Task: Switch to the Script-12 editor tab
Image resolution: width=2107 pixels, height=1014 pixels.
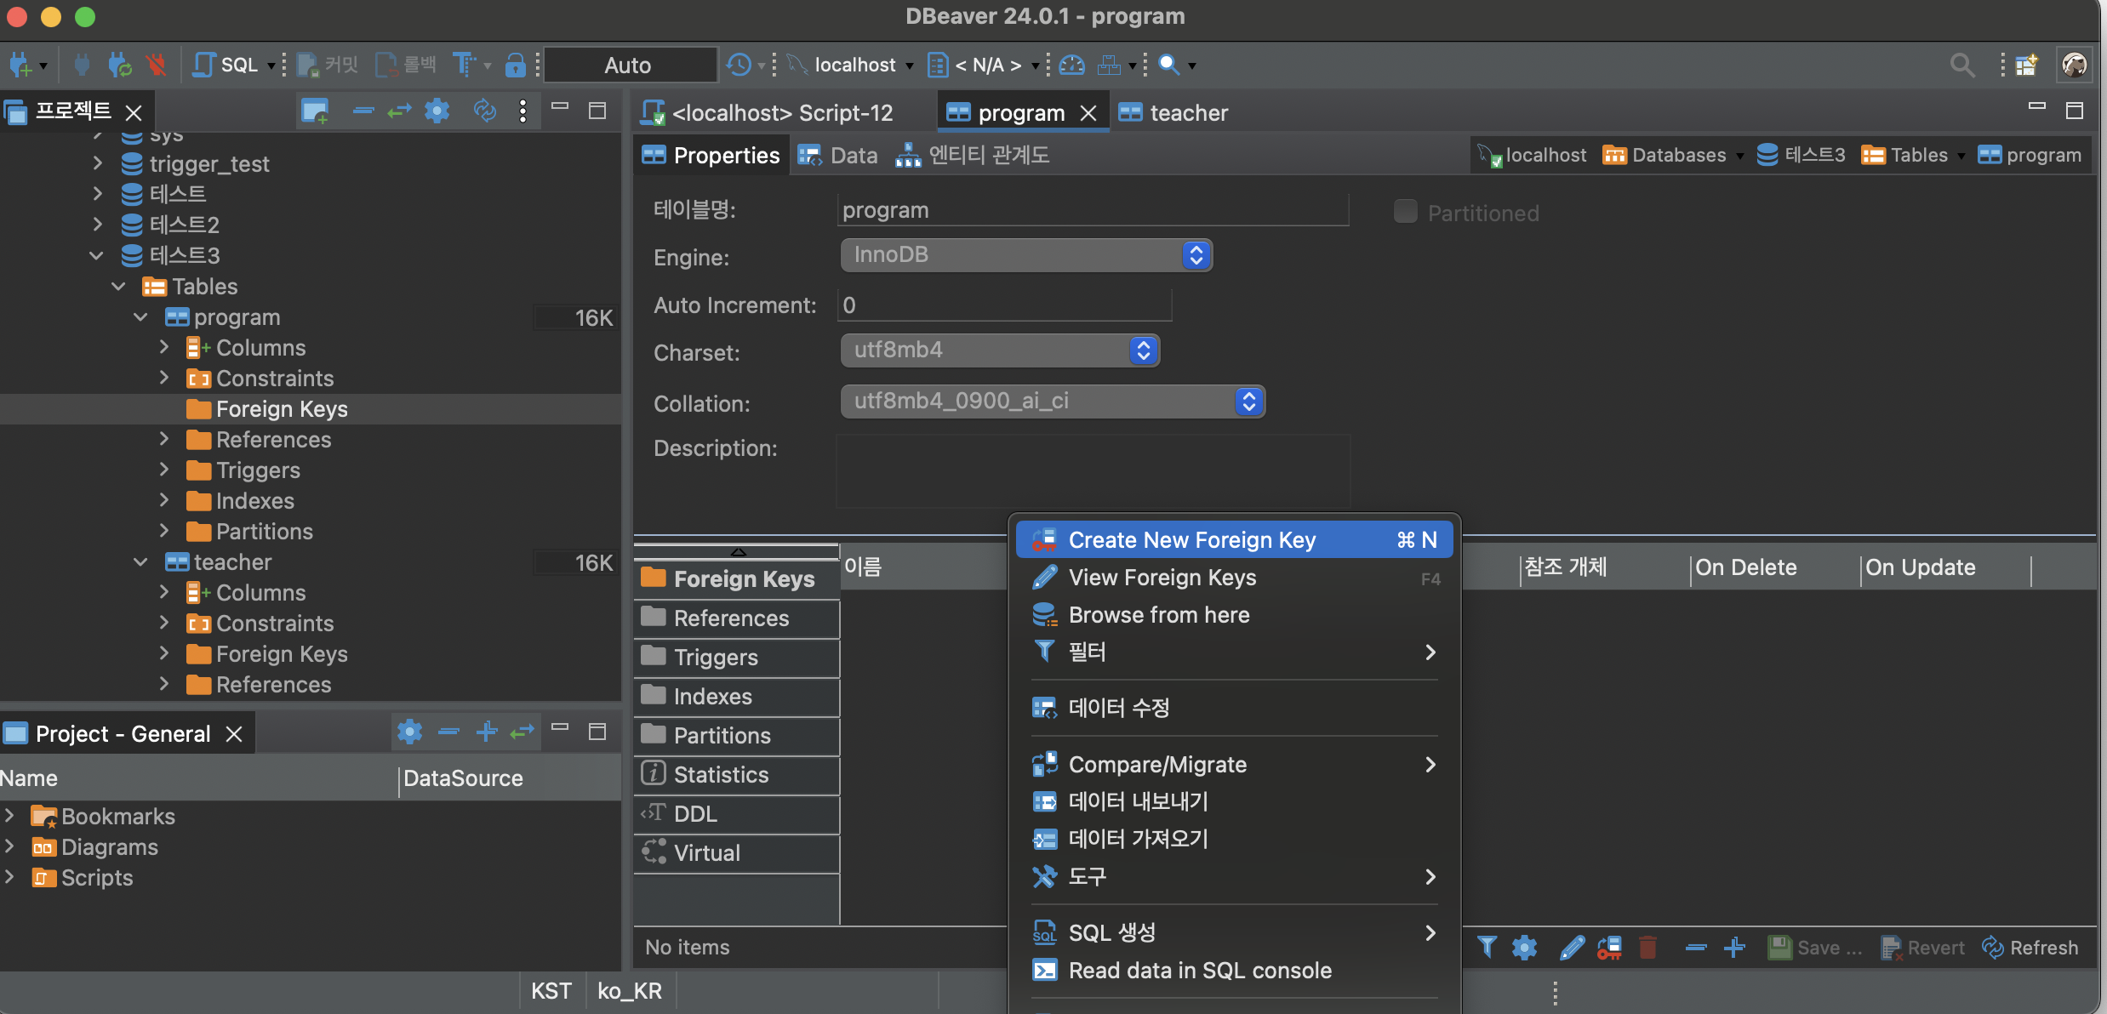Action: [768, 112]
